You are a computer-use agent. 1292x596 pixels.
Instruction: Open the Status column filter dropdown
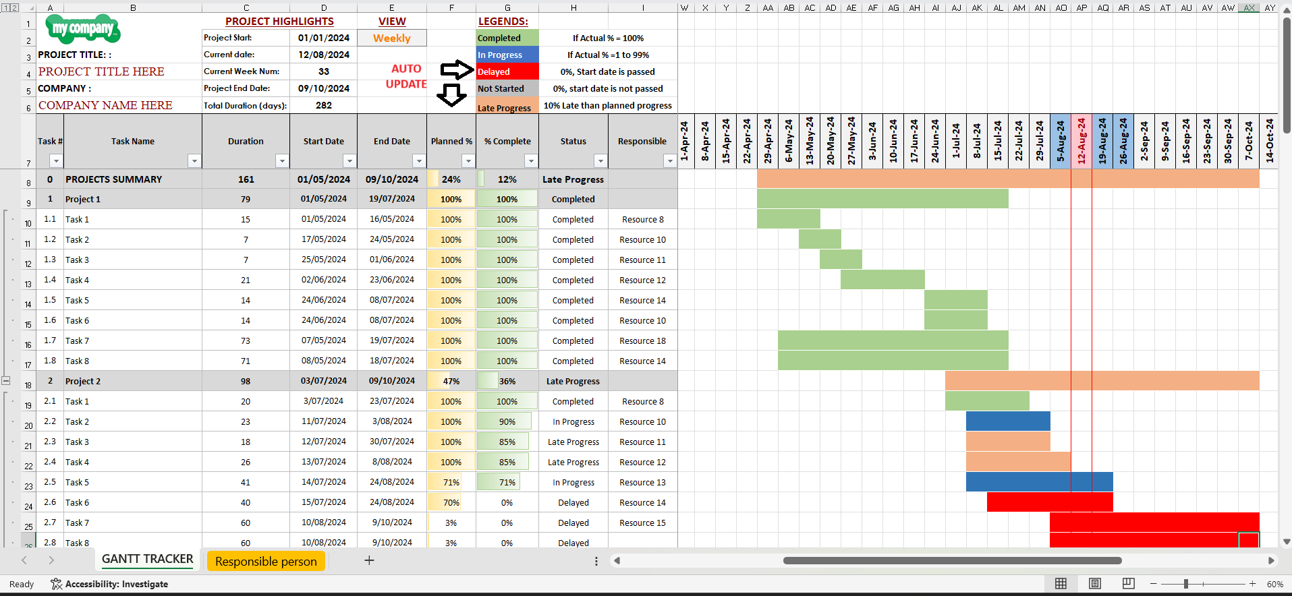600,160
